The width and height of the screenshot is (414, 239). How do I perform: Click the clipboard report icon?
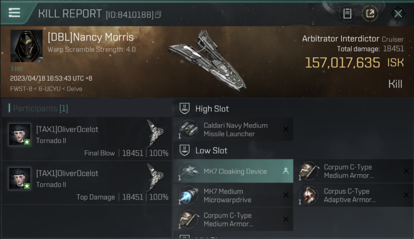point(347,13)
